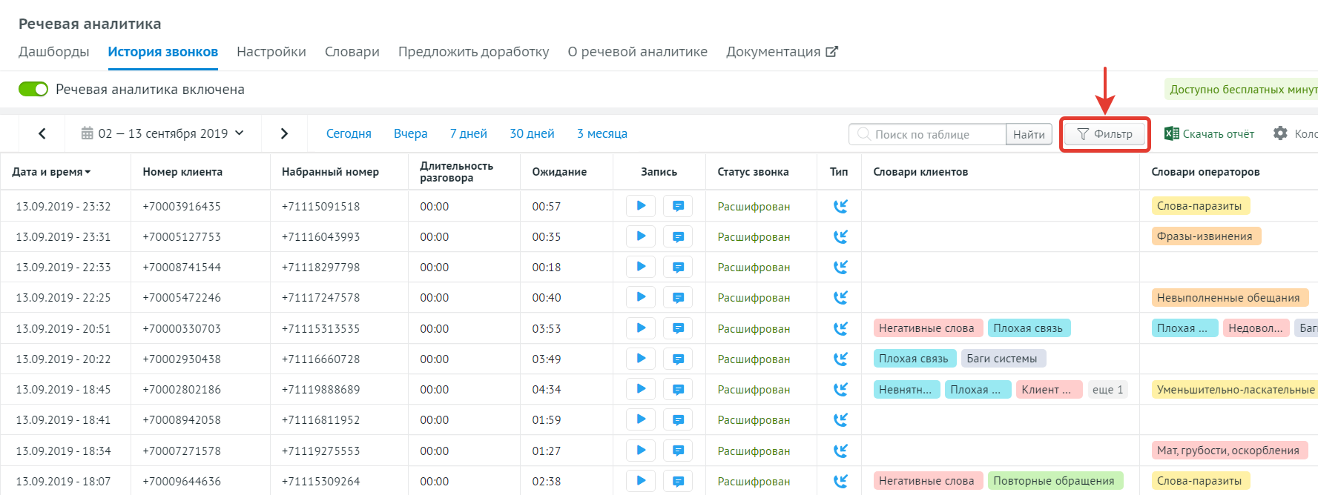
Task: Play recording of the 23:32 call
Action: [x=641, y=206]
